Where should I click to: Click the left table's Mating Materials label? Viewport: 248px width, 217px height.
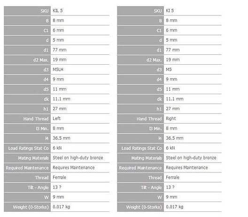pos(33,158)
